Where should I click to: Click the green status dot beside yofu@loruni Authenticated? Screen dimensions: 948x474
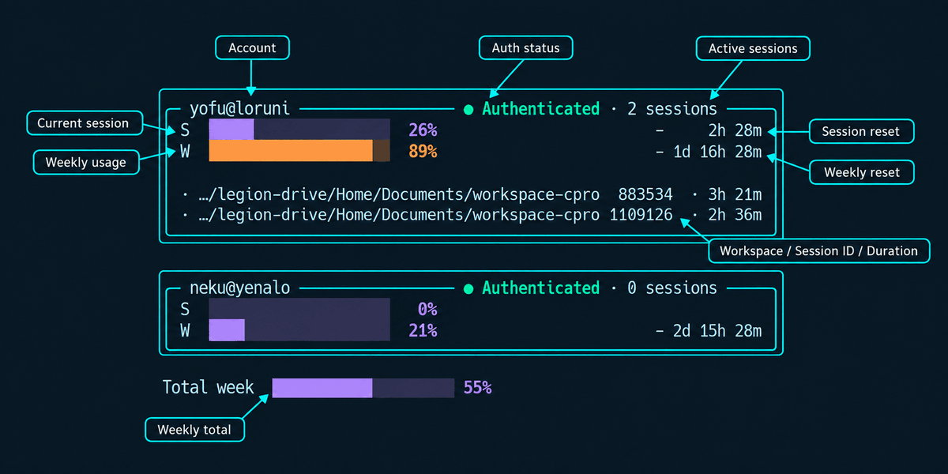(468, 110)
